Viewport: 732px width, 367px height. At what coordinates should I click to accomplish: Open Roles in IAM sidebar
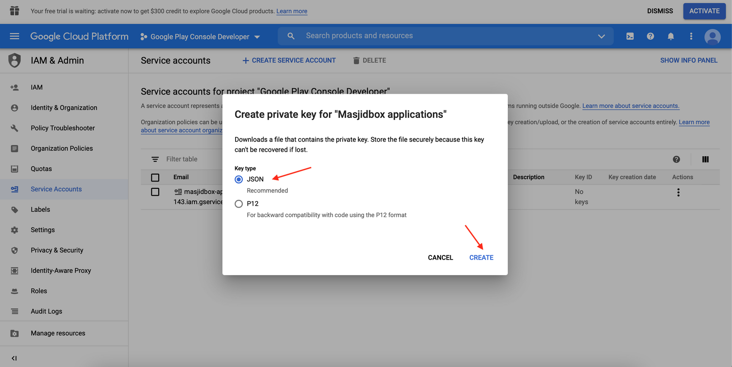(39, 291)
